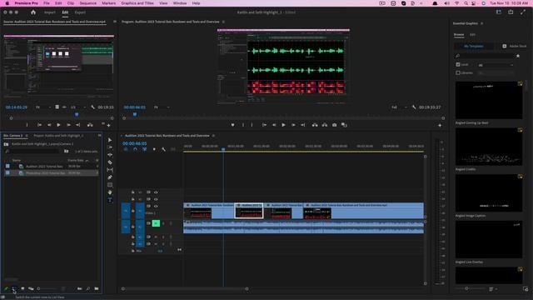The width and height of the screenshot is (533, 300).
Task: Switch to Import tab
Action: point(50,12)
